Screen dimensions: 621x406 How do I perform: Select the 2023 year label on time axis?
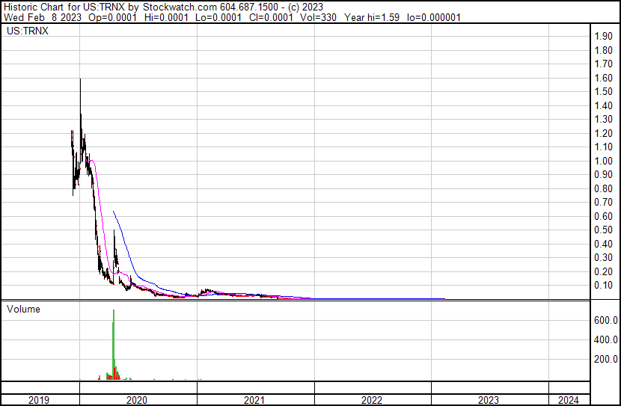489,400
